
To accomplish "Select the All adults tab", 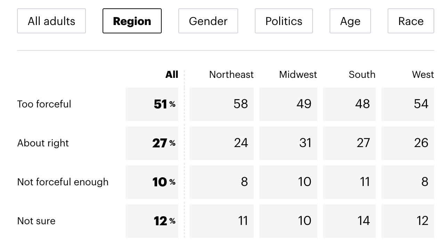I will pos(51,21).
